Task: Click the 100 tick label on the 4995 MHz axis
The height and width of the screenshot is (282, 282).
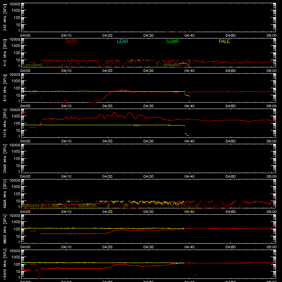Action: click(17, 194)
